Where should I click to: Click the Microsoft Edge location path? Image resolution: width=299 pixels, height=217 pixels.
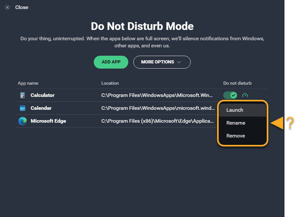tap(157, 121)
